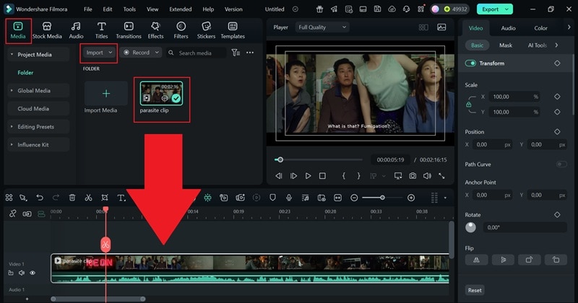Open the Export dropdown arrow

pos(507,9)
